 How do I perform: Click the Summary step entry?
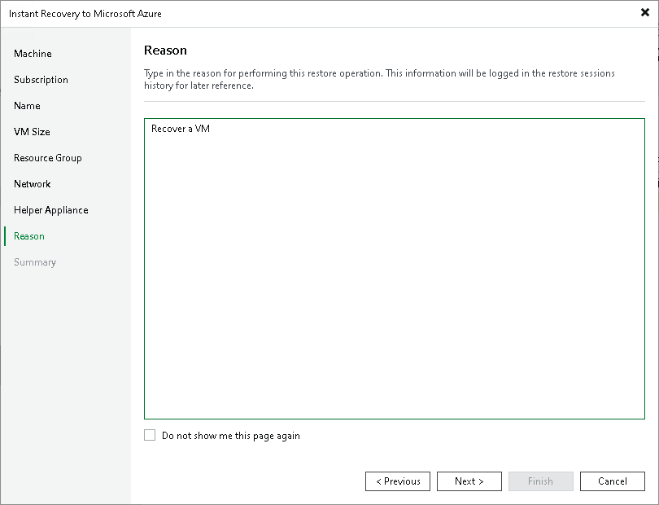[35, 262]
